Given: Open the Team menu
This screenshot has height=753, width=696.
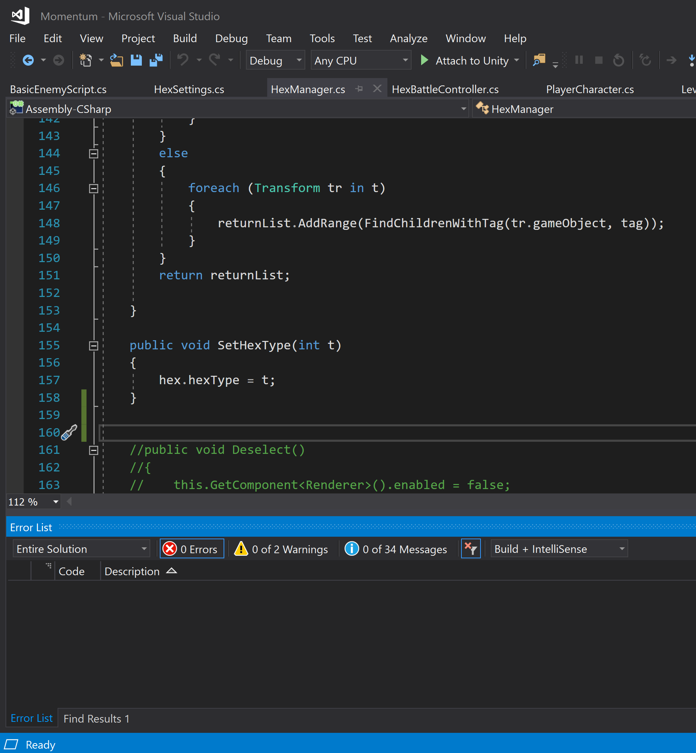Looking at the screenshot, I should [278, 38].
